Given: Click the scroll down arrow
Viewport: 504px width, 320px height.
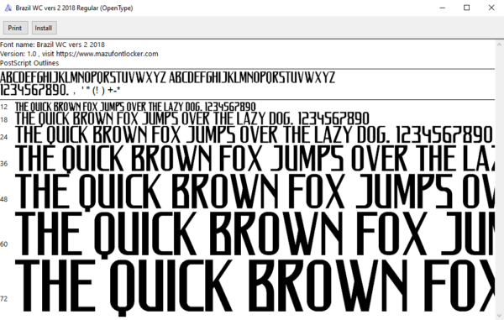Looking at the screenshot, I should [x=499, y=315].
